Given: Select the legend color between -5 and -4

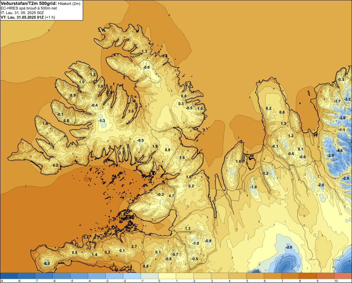Looking at the screenshot, I should [x=79, y=276].
